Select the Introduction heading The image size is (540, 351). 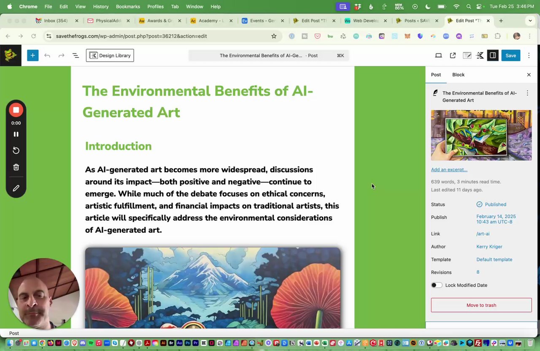(x=118, y=146)
